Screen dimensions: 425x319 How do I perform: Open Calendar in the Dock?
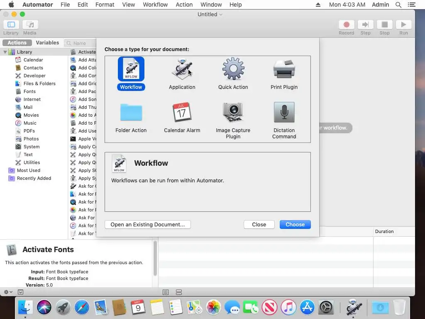[x=138, y=307]
